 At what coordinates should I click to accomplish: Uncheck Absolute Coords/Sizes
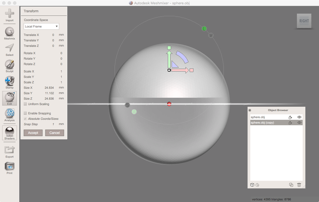pos(25,118)
